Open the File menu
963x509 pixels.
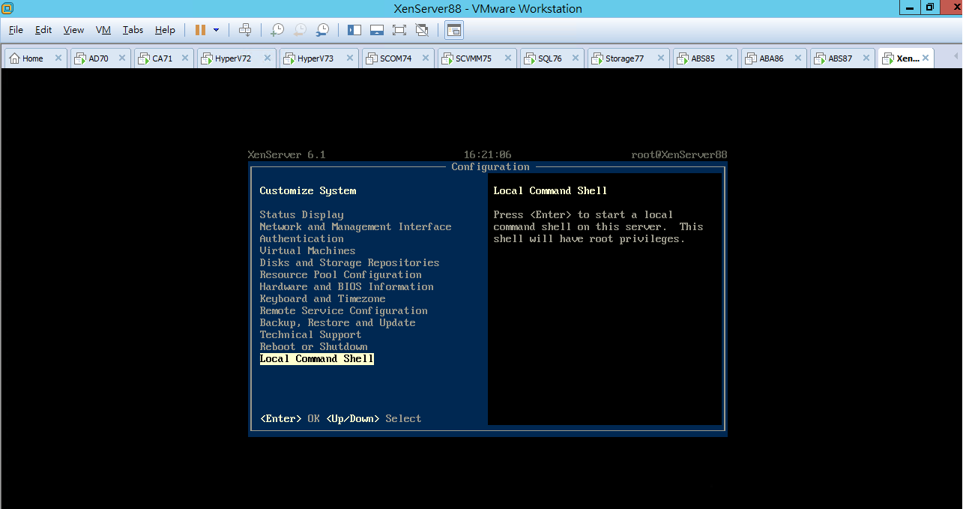pyautogui.click(x=16, y=30)
